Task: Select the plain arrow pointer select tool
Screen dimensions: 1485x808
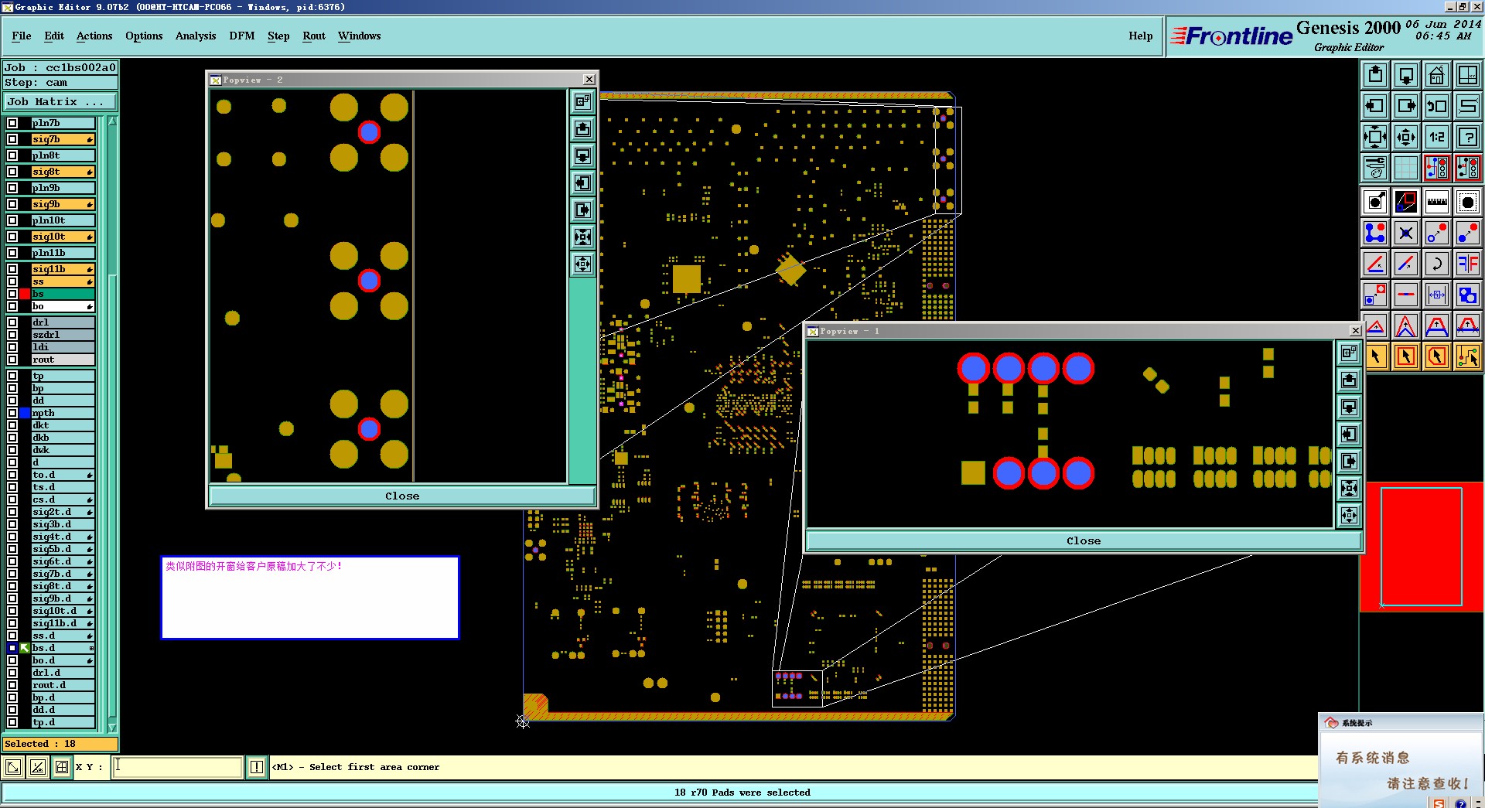Action: click(1375, 356)
